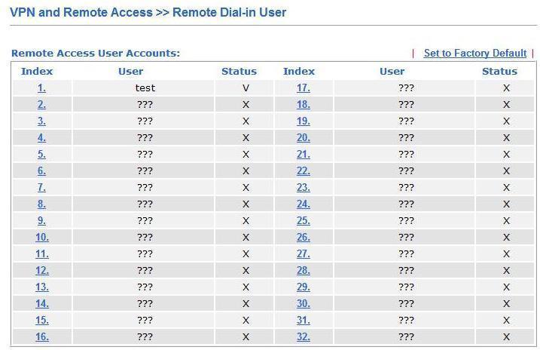Click index 10 link
Viewport: 540px width, 350px height.
tap(42, 238)
